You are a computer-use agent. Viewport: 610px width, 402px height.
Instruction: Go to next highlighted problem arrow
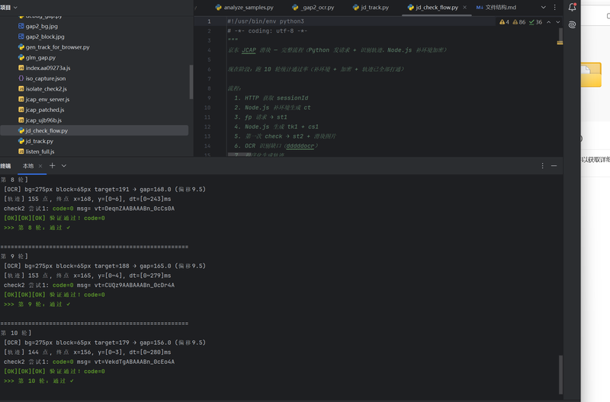click(558, 22)
